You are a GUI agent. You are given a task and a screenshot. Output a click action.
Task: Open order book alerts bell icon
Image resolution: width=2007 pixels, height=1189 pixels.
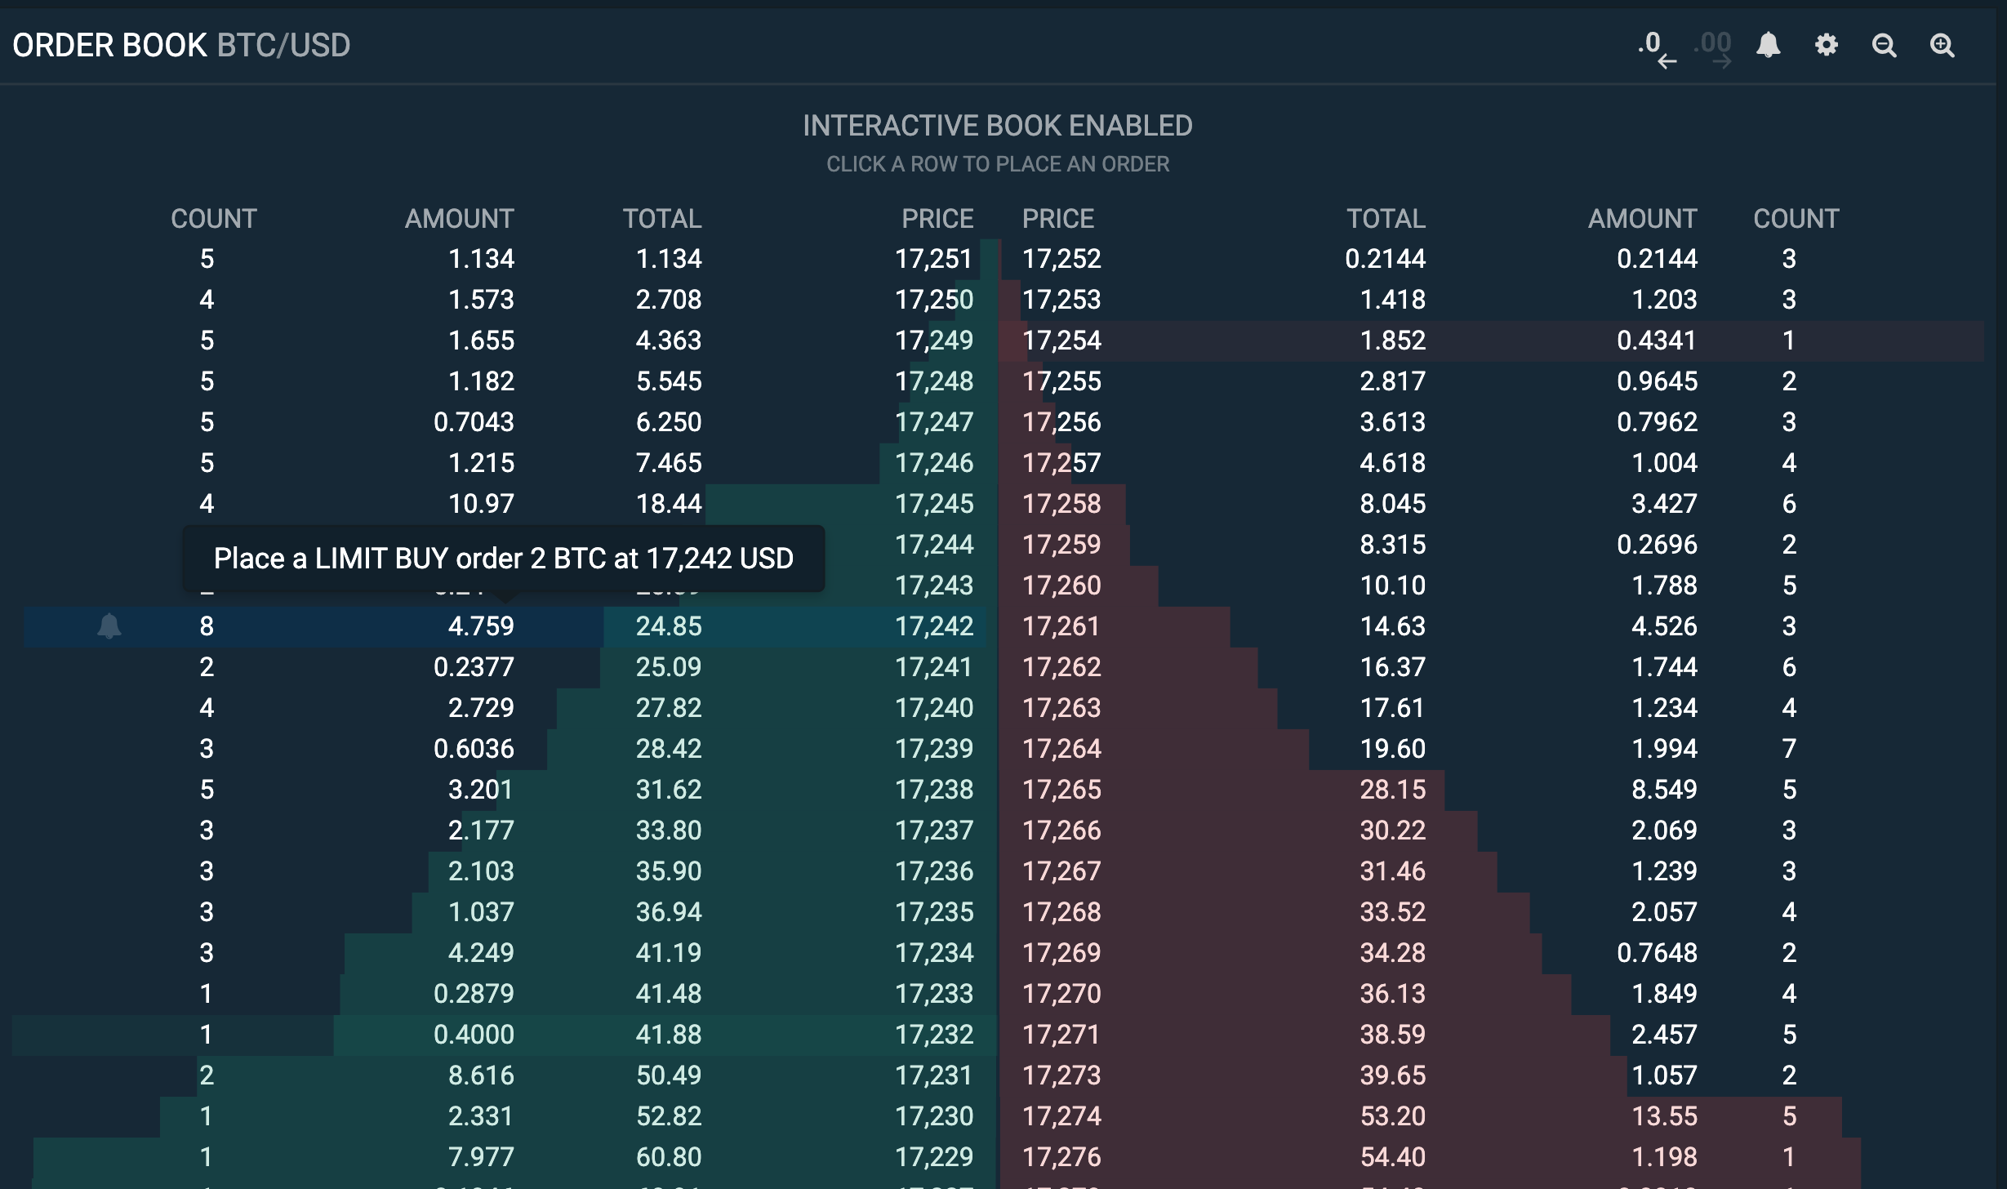point(1768,45)
